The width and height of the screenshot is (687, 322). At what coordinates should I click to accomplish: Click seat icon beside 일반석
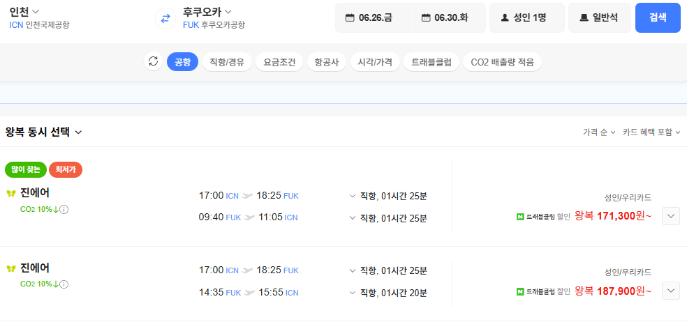(x=584, y=18)
